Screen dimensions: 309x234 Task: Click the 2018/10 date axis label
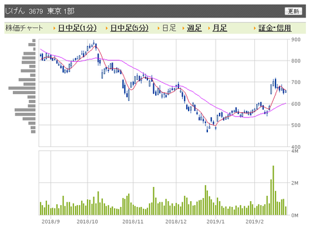[88, 222]
